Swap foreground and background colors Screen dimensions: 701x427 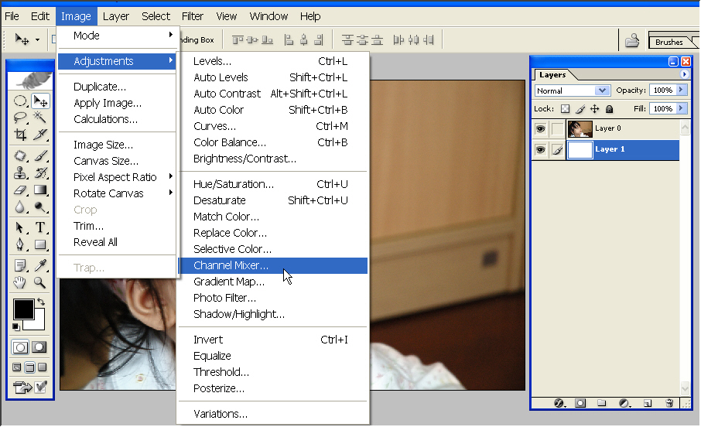point(41,302)
